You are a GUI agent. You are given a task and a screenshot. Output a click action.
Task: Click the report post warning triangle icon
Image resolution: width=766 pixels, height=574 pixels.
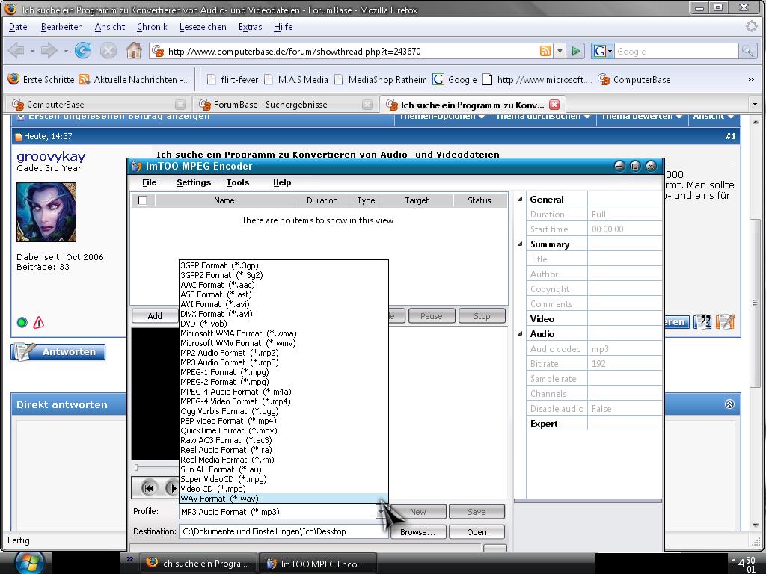click(x=39, y=323)
